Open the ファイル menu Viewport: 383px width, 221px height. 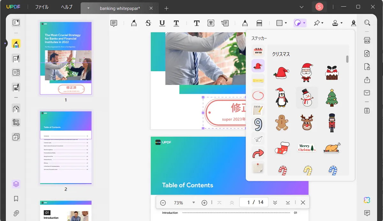[x=42, y=7]
